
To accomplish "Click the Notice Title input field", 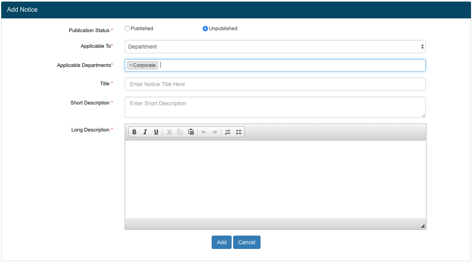I will pos(275,84).
